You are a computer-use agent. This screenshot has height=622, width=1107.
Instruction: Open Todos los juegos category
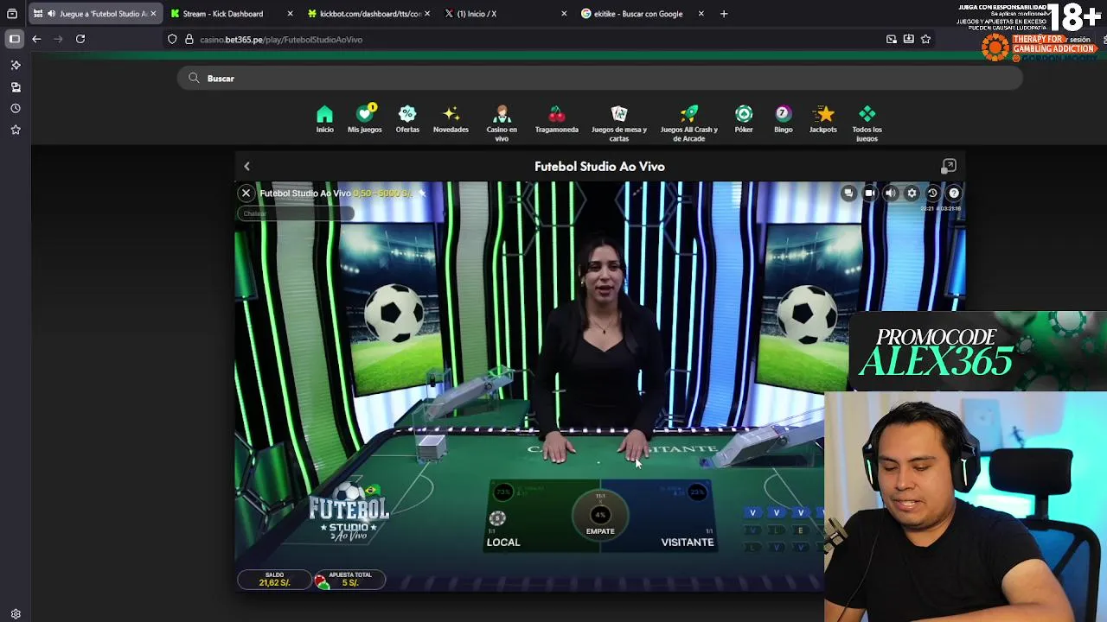867,124
